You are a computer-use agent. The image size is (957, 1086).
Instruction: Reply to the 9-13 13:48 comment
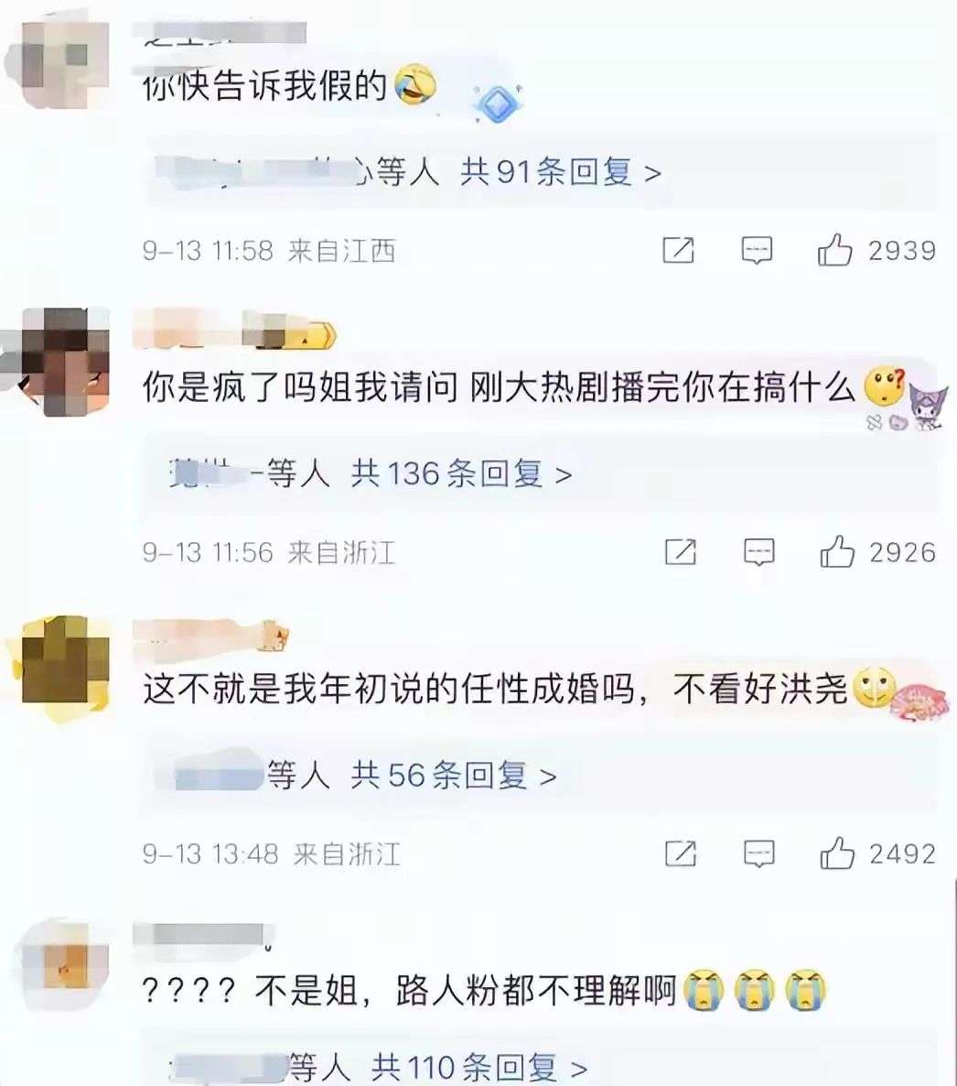[x=758, y=853]
